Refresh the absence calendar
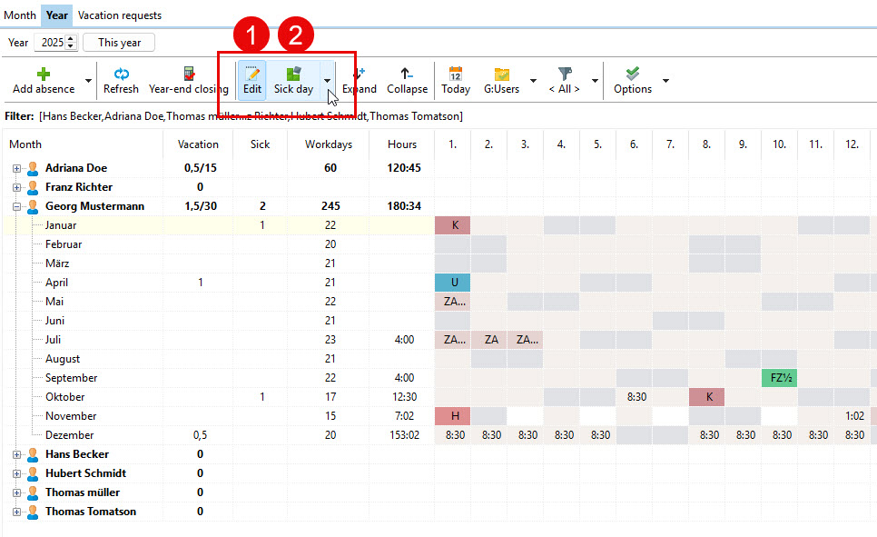Image resolution: width=877 pixels, height=537 pixels. (x=121, y=80)
